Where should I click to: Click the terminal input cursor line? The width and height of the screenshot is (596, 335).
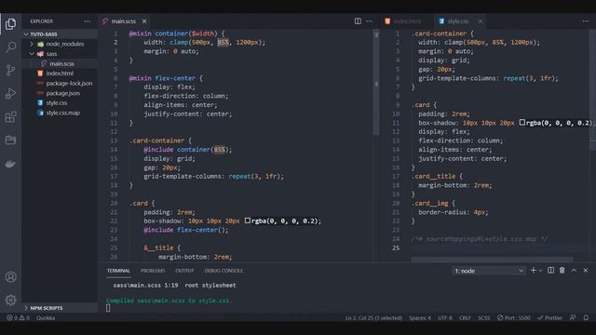[108, 308]
